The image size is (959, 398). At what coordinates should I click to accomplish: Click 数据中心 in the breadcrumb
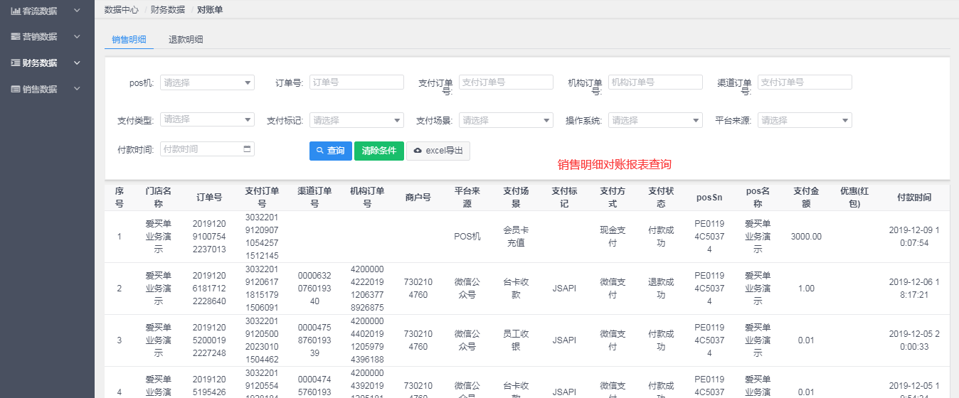[122, 9]
